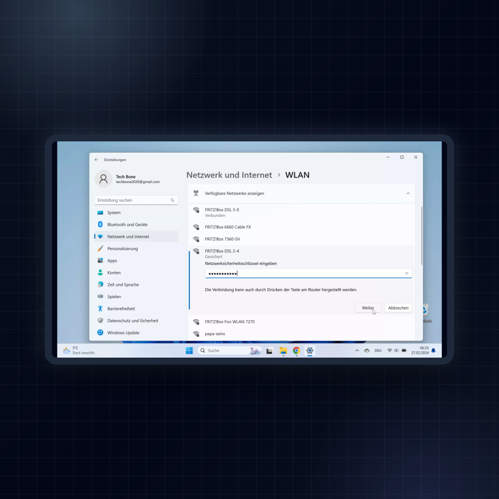Click the OneDrive cloud tray icon
Image resolution: width=499 pixels, height=499 pixels.
point(367,351)
